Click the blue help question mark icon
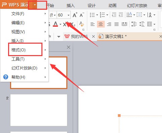 (6, 77)
